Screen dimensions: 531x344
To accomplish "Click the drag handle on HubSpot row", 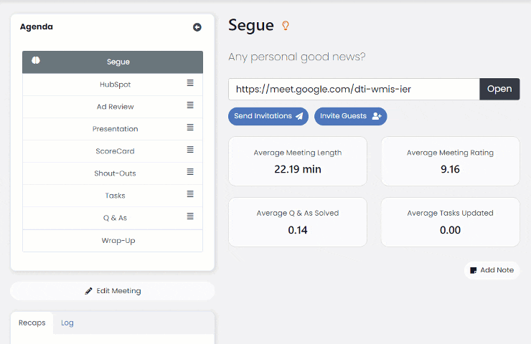I will (x=190, y=84).
